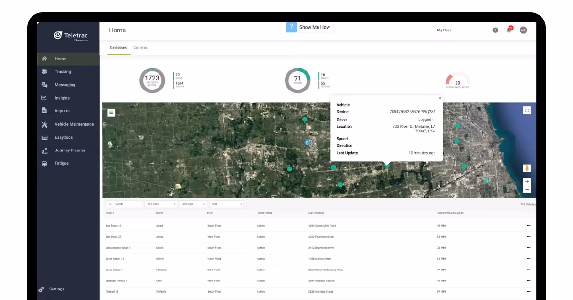Click the 29 vehicles with alerts gauge

457,81
